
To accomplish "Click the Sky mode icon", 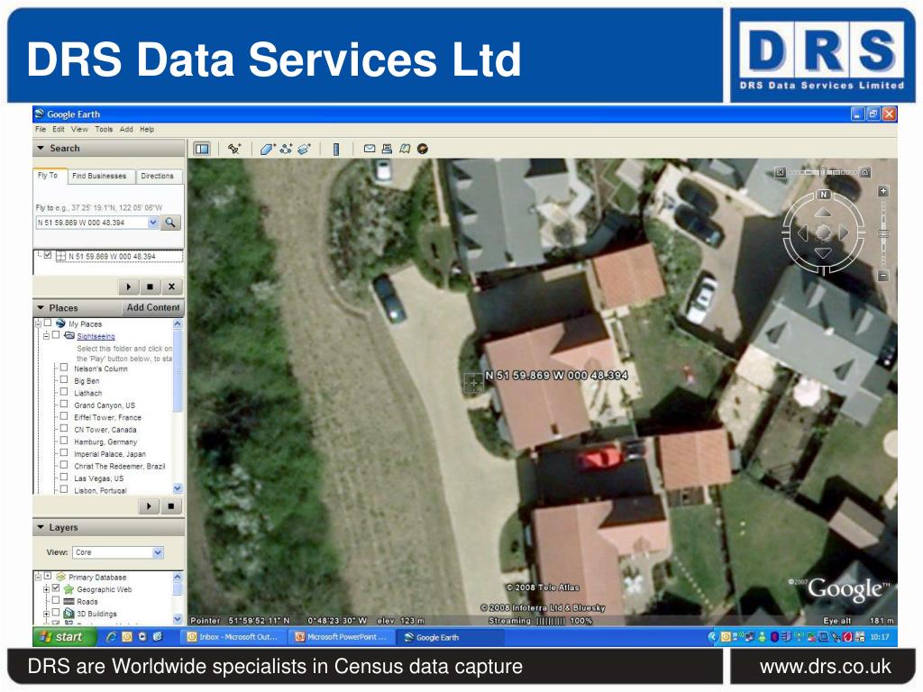I will pos(423,149).
